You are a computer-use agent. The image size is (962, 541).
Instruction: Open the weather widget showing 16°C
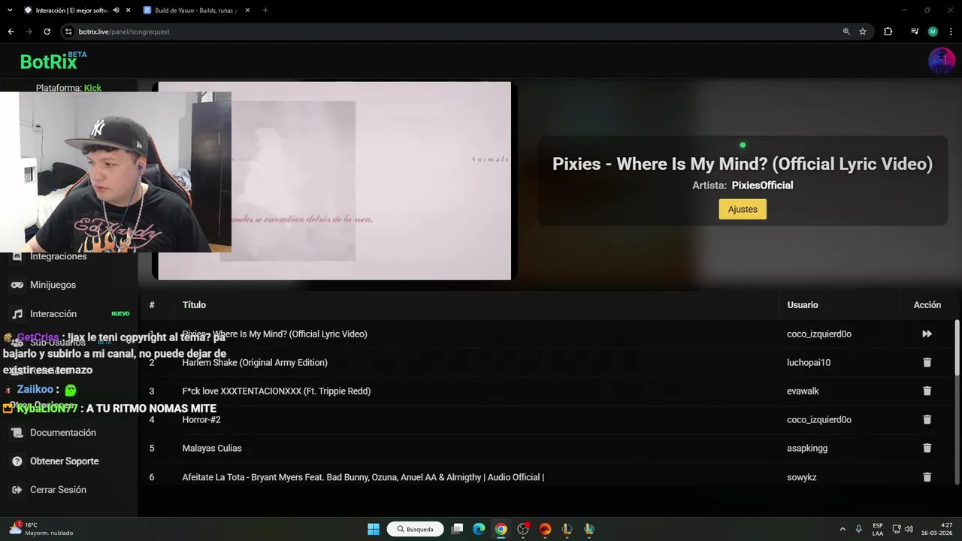click(42, 529)
